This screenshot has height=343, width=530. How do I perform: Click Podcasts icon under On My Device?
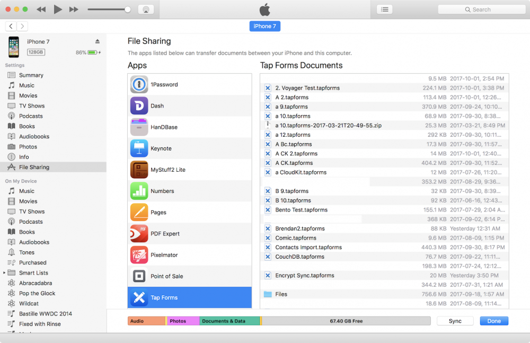point(12,222)
